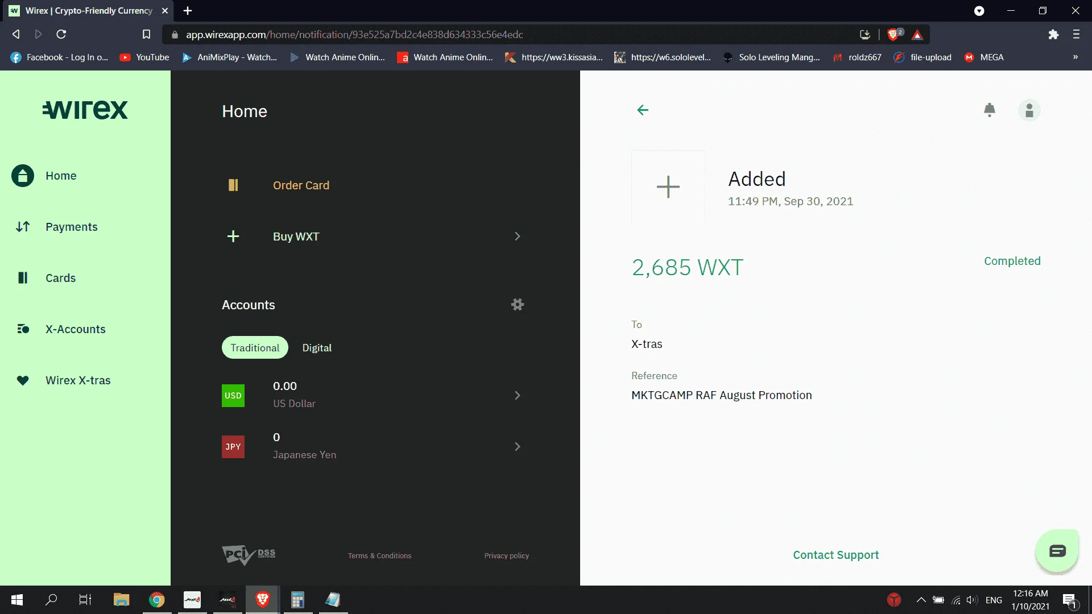The width and height of the screenshot is (1092, 614).
Task: Switch to the Digital accounts tab
Action: 317,347
